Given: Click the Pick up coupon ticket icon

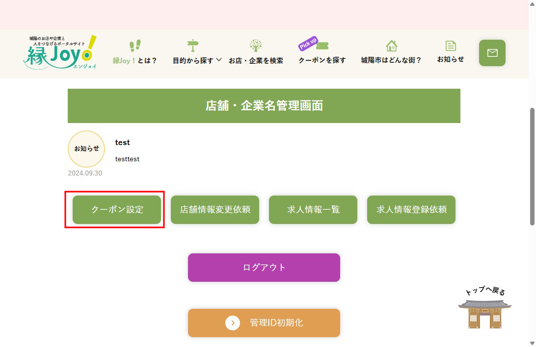Looking at the screenshot, I should (320, 45).
